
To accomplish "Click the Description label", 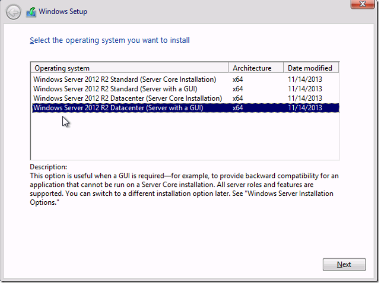I will click(x=48, y=167).
